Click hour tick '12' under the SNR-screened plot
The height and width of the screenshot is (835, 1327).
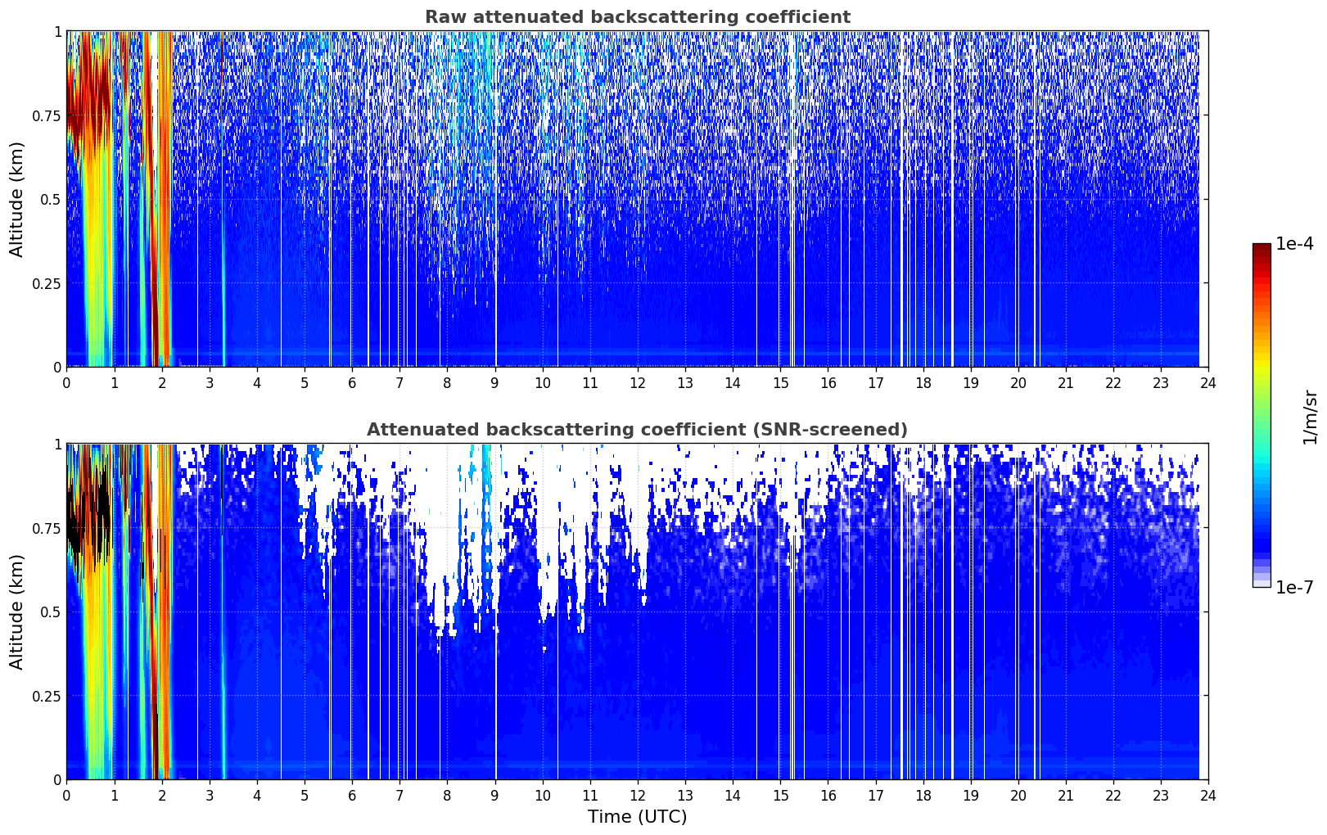coord(637,795)
